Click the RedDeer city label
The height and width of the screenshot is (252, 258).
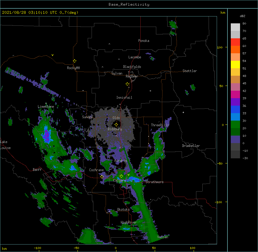click(x=132, y=76)
